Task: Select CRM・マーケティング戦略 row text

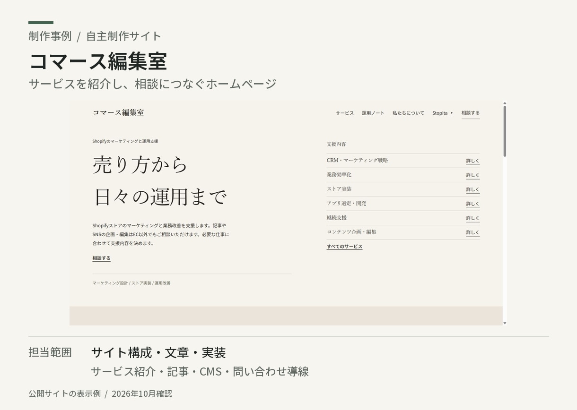Action: pos(357,161)
